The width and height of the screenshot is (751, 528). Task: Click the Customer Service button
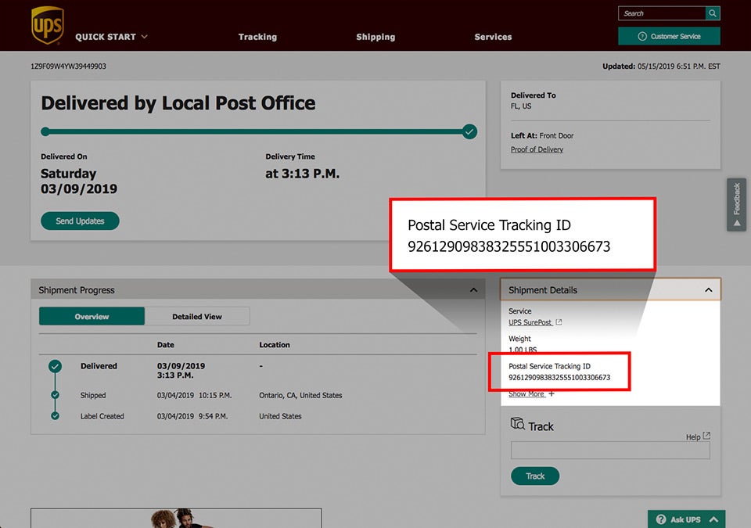click(669, 37)
